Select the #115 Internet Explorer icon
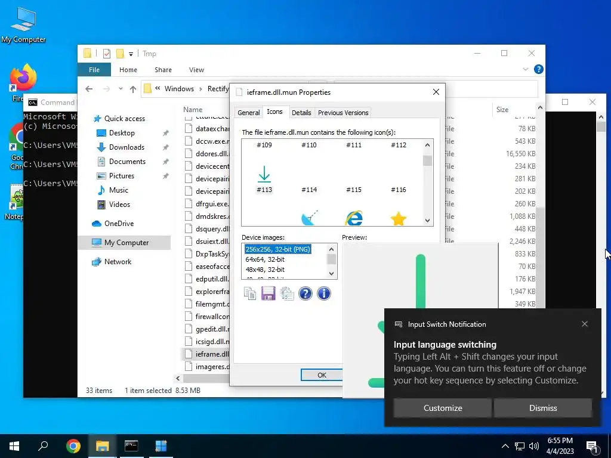The height and width of the screenshot is (458, 611). click(354, 218)
